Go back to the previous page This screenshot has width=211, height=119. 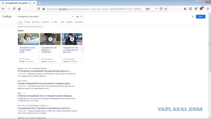3,9
